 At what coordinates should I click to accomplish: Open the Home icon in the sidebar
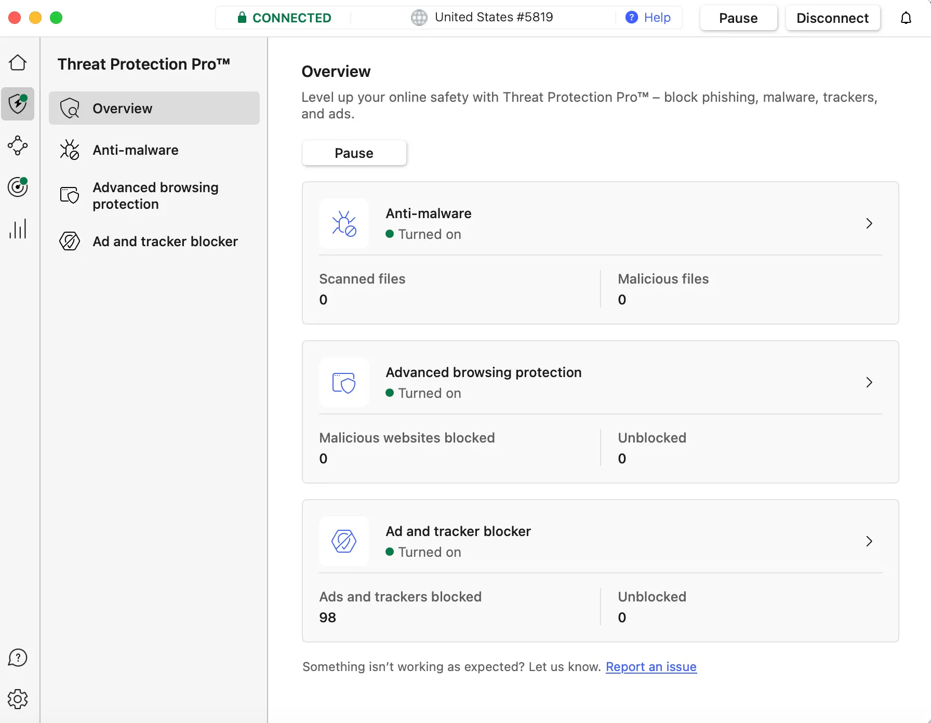click(x=18, y=63)
